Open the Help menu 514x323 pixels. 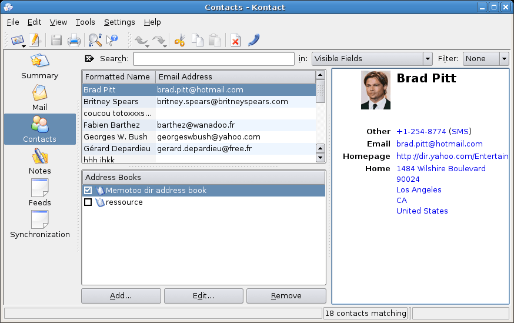152,22
